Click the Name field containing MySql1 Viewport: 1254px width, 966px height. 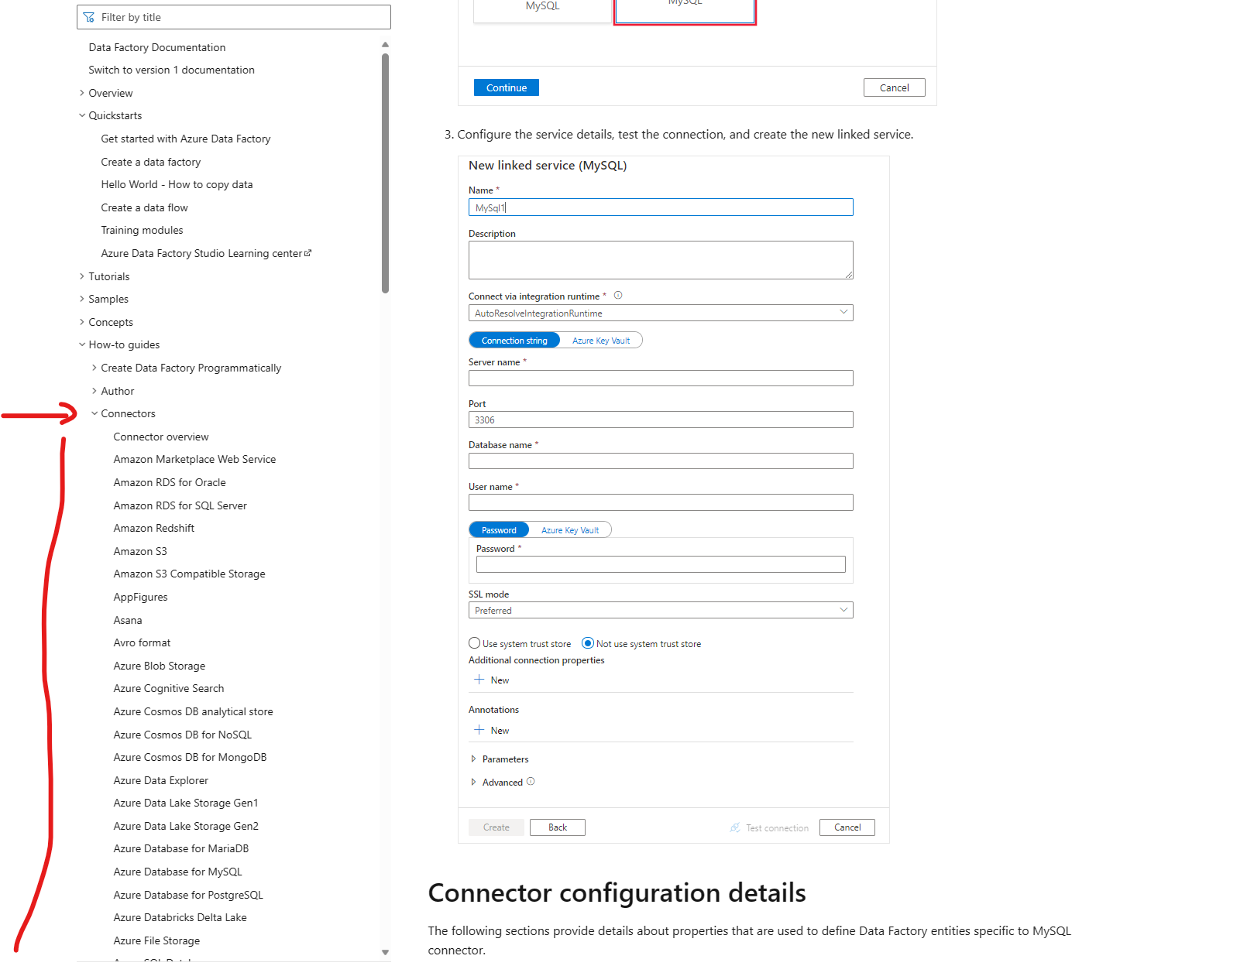pos(661,207)
